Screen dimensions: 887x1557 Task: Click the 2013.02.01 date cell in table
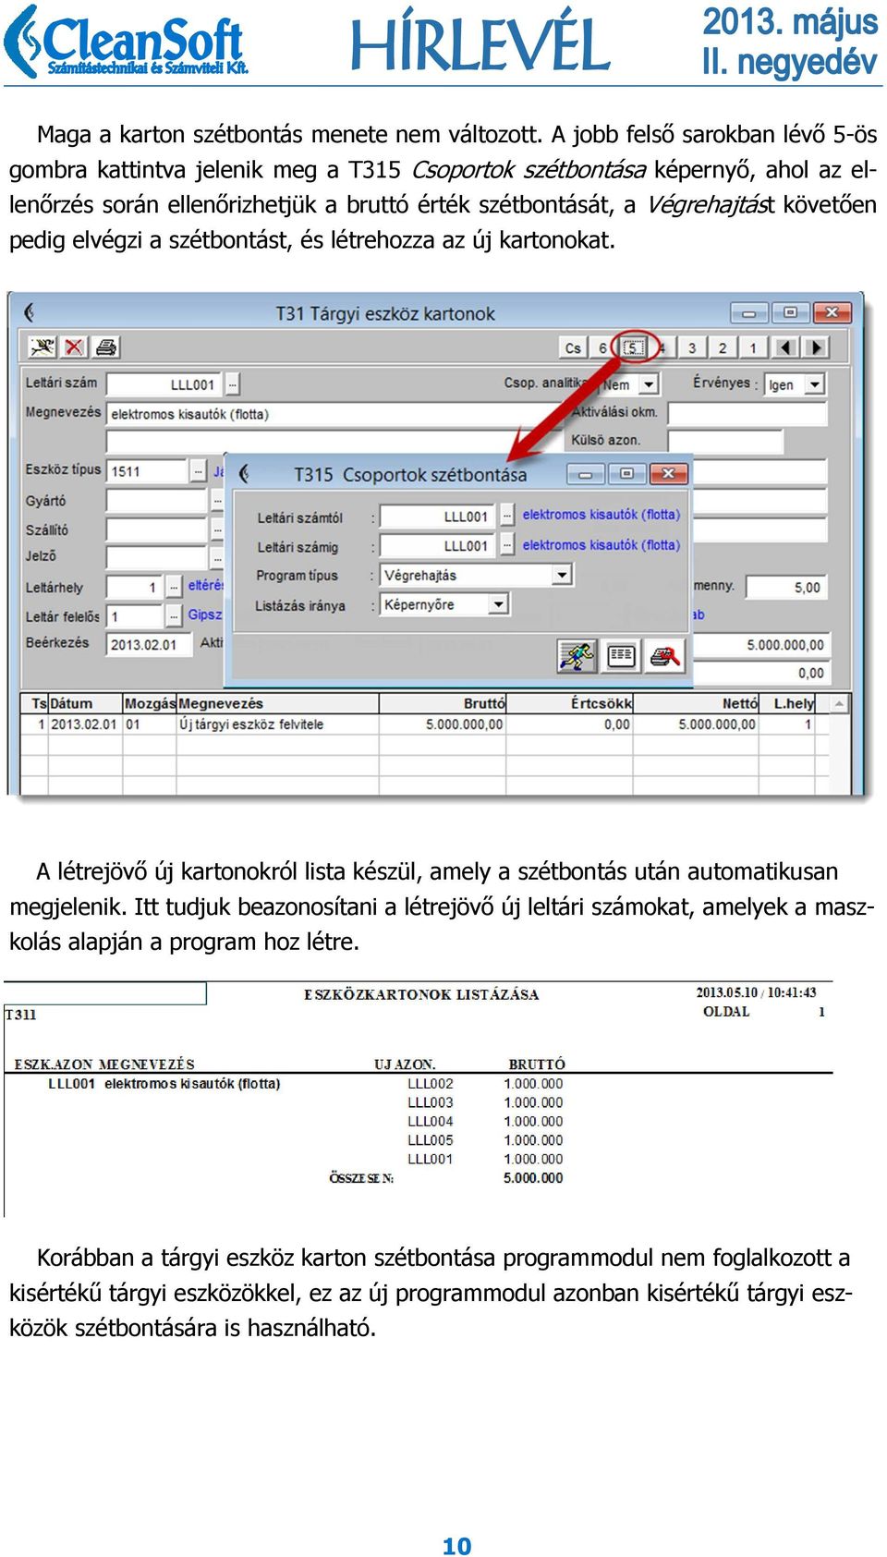click(84, 724)
